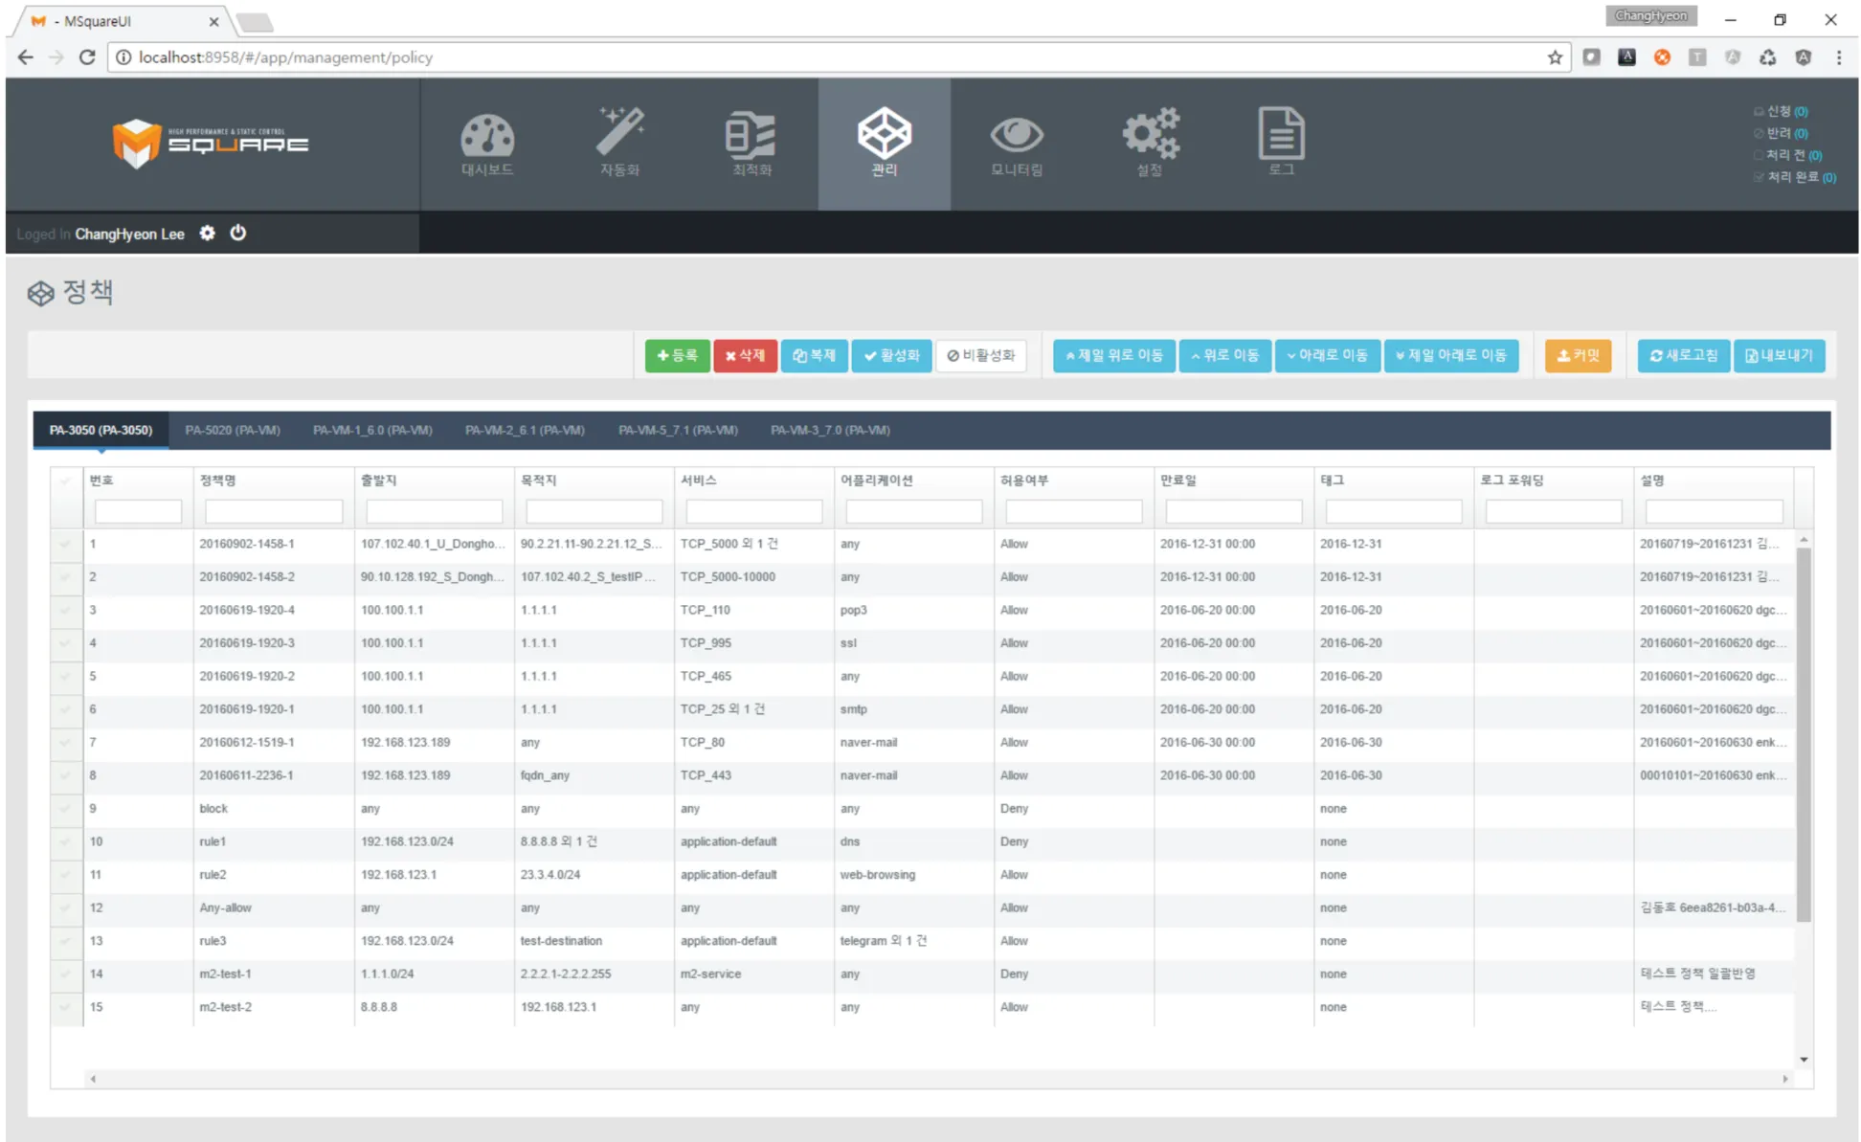Switch to PA-VM-3_7.0 (PA-VM) tab
Screen dimensions: 1861x1142
[x=830, y=431]
